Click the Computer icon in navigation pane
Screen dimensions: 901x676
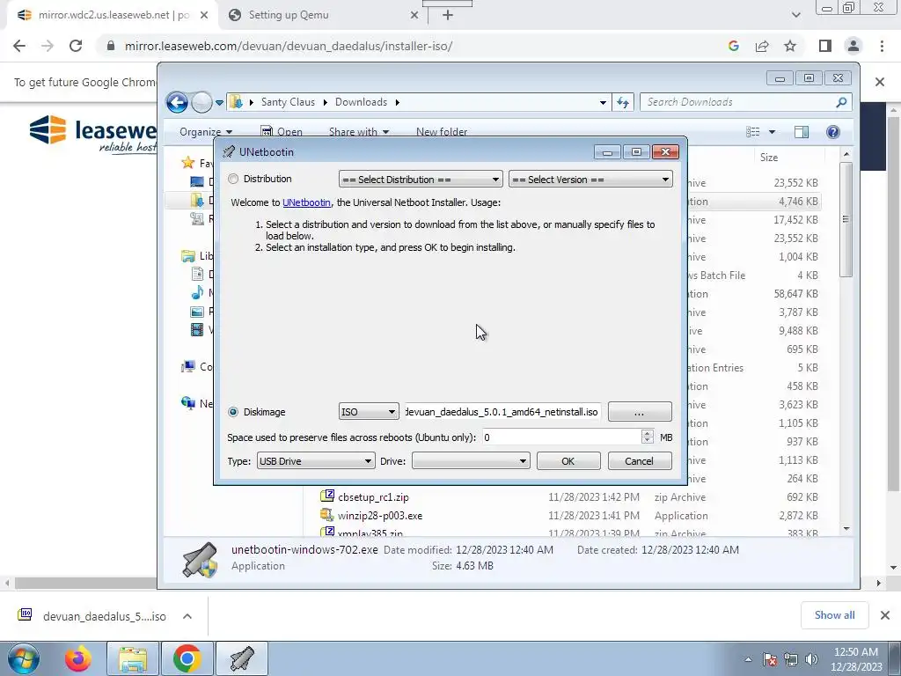tap(188, 366)
